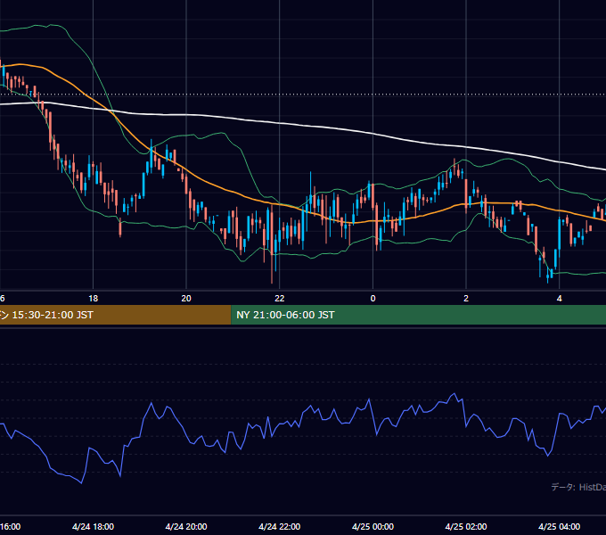Click the 4/24 22:00 date label
The image size is (606, 535).
pyautogui.click(x=280, y=526)
